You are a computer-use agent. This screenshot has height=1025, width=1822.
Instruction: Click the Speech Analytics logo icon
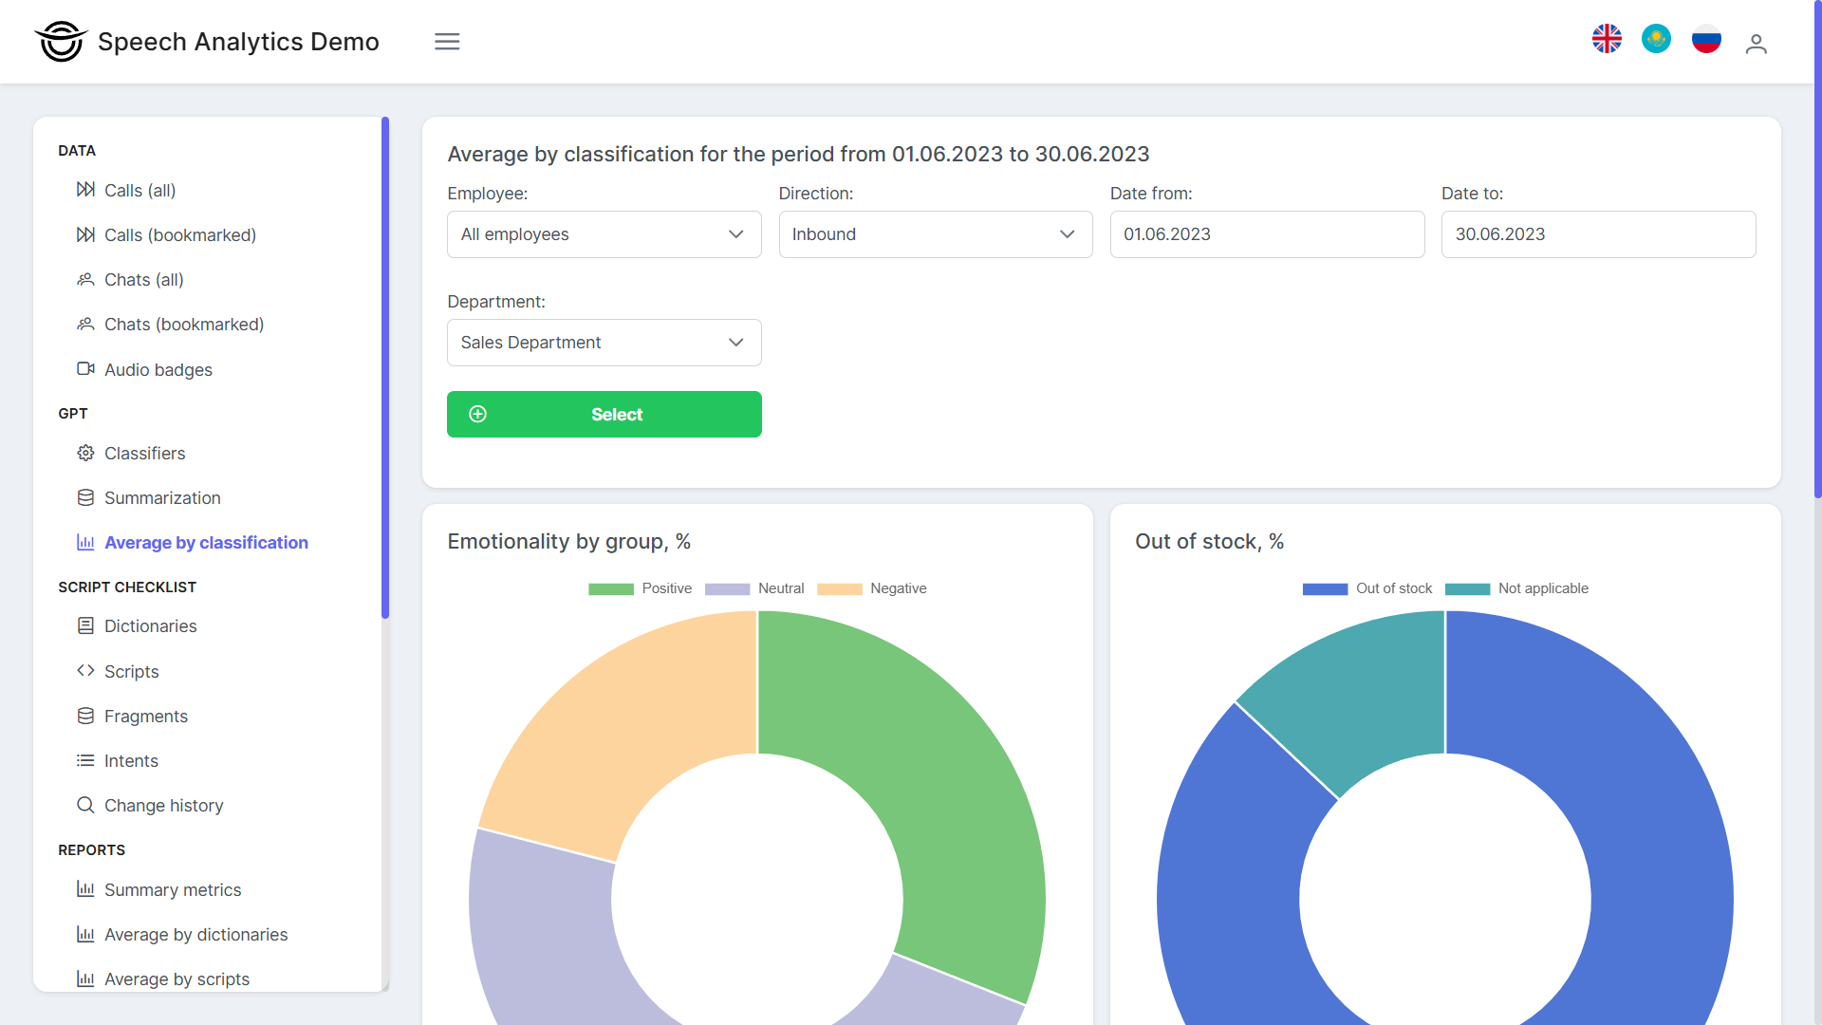click(x=62, y=42)
